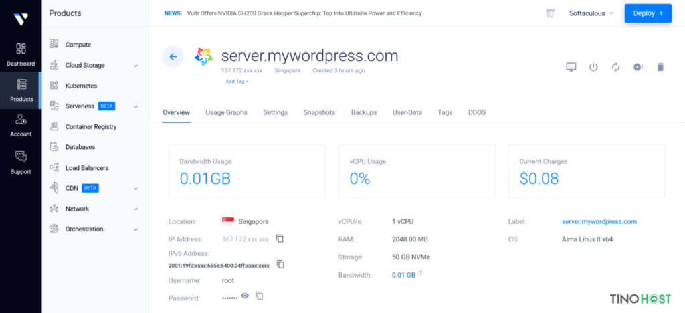Image resolution: width=685 pixels, height=313 pixels.
Task: Open the Settings tab
Action: click(275, 112)
